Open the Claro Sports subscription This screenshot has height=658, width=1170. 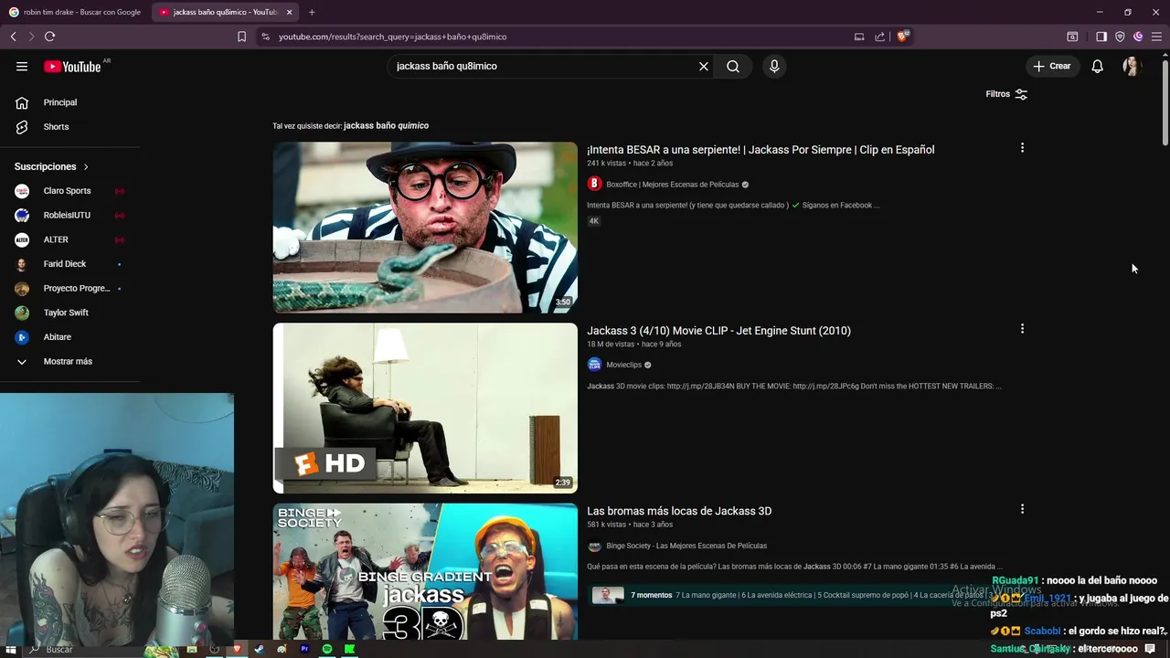click(x=69, y=191)
